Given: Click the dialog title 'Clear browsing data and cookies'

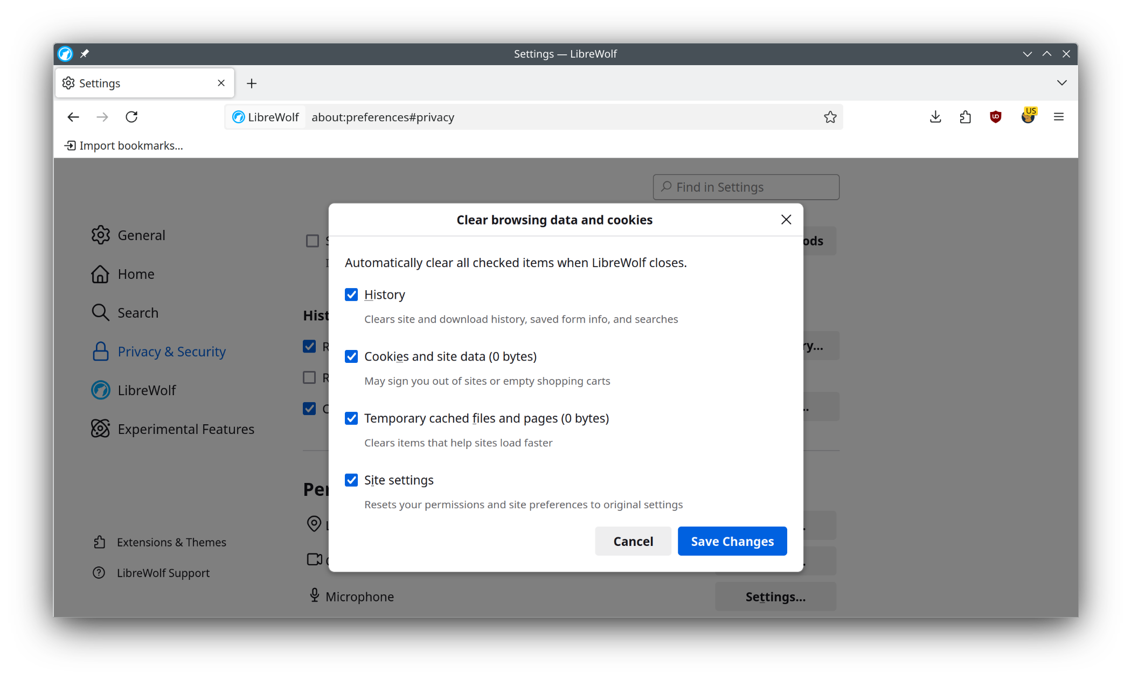Looking at the screenshot, I should [554, 220].
